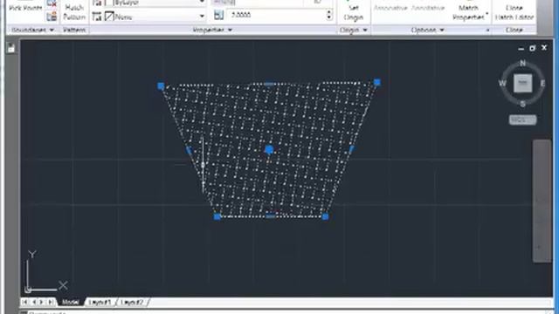Select the left edge midpoint grip
559x314 pixels.
[x=189, y=151]
